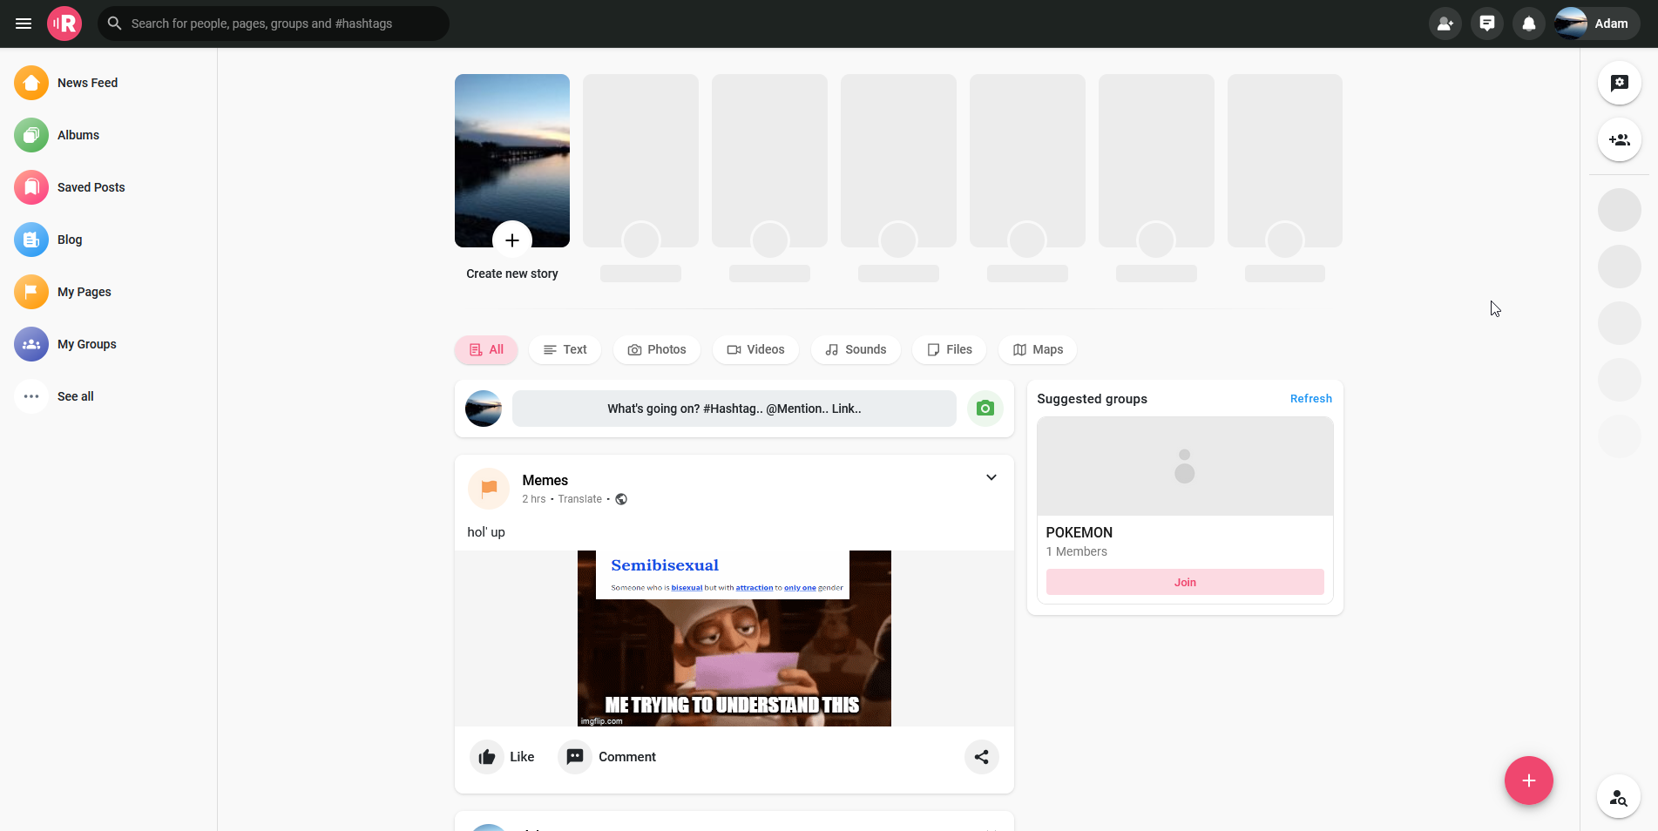
Task: Click user avatar beside post box
Action: point(484,409)
